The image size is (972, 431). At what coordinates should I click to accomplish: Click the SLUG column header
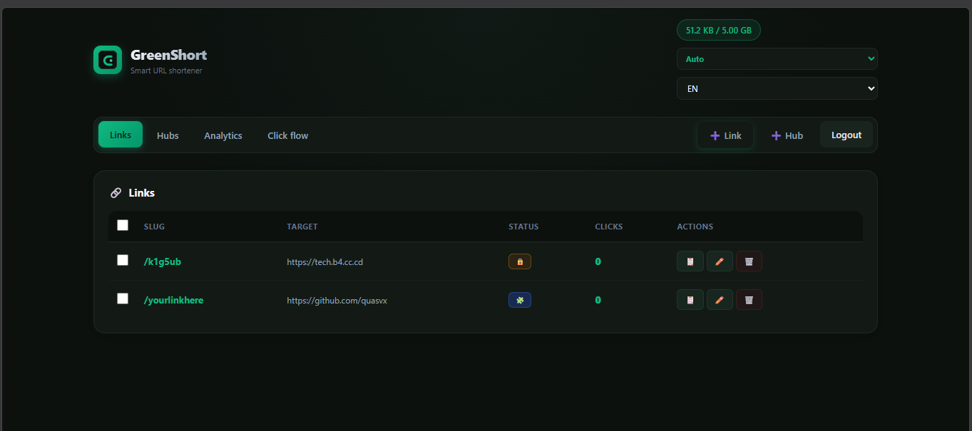coord(154,227)
